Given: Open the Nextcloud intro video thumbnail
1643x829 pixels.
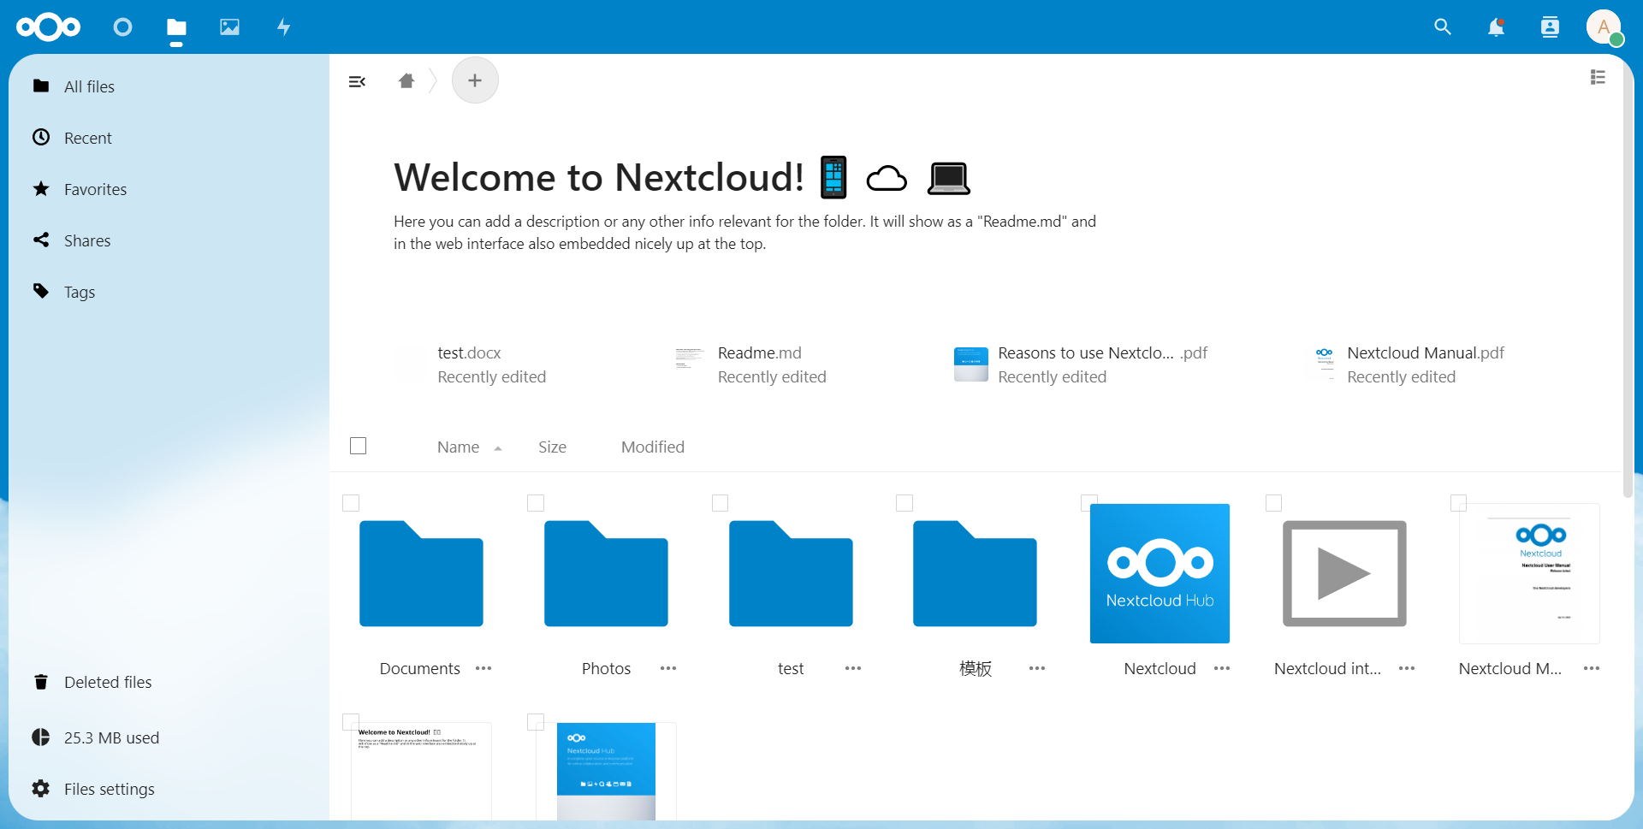Looking at the screenshot, I should click(x=1344, y=573).
